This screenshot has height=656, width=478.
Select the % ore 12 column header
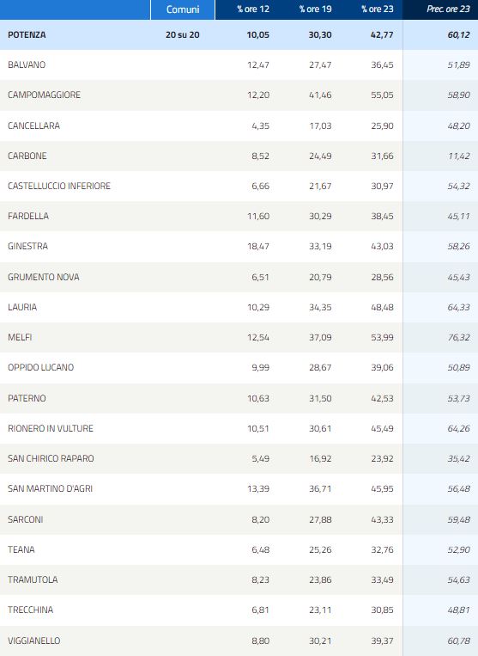(x=253, y=9)
